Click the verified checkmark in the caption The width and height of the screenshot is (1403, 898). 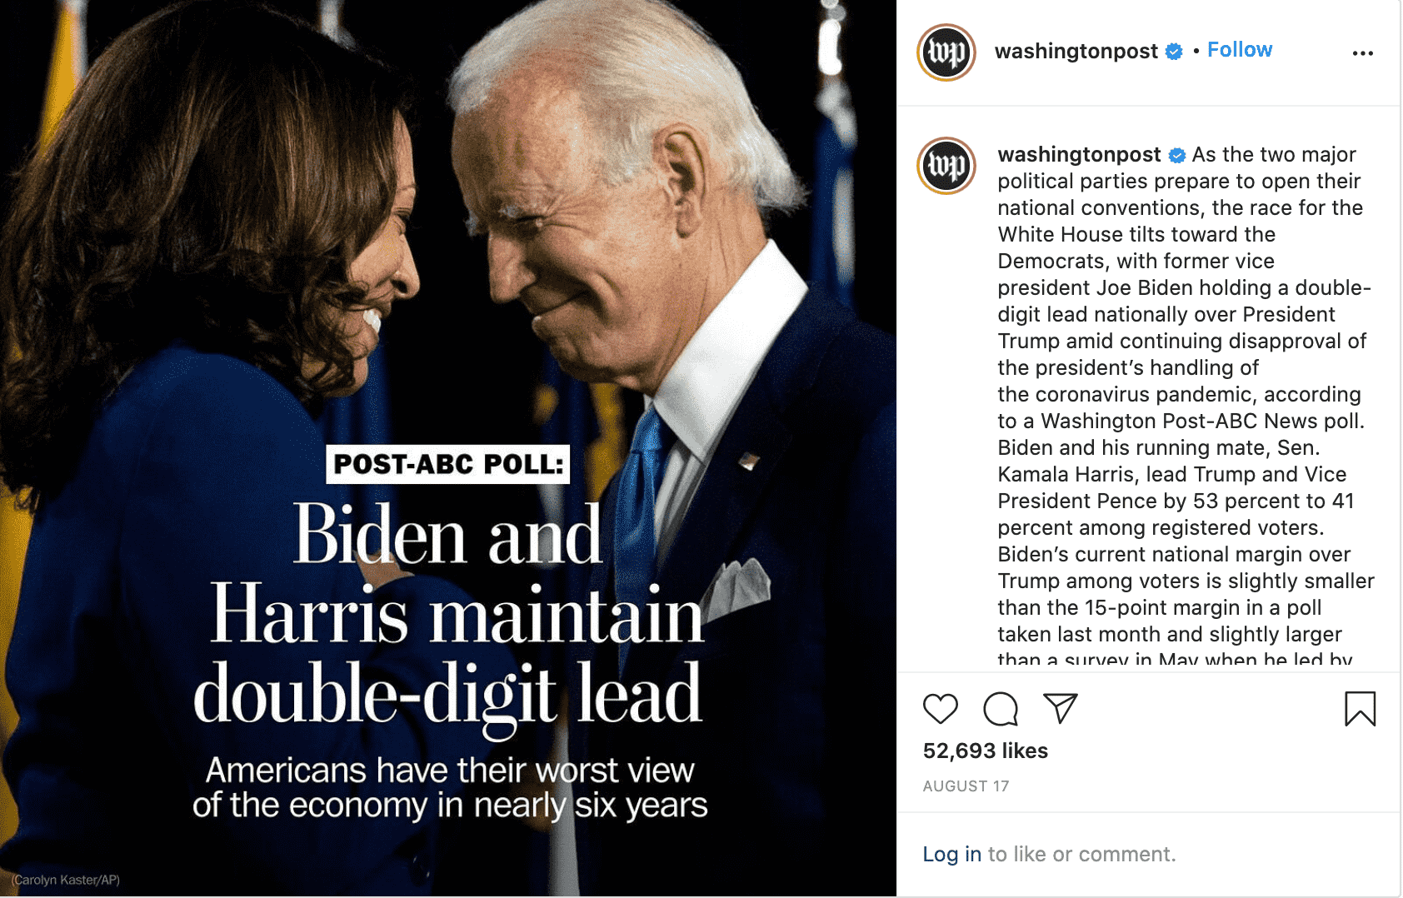[x=1177, y=154]
